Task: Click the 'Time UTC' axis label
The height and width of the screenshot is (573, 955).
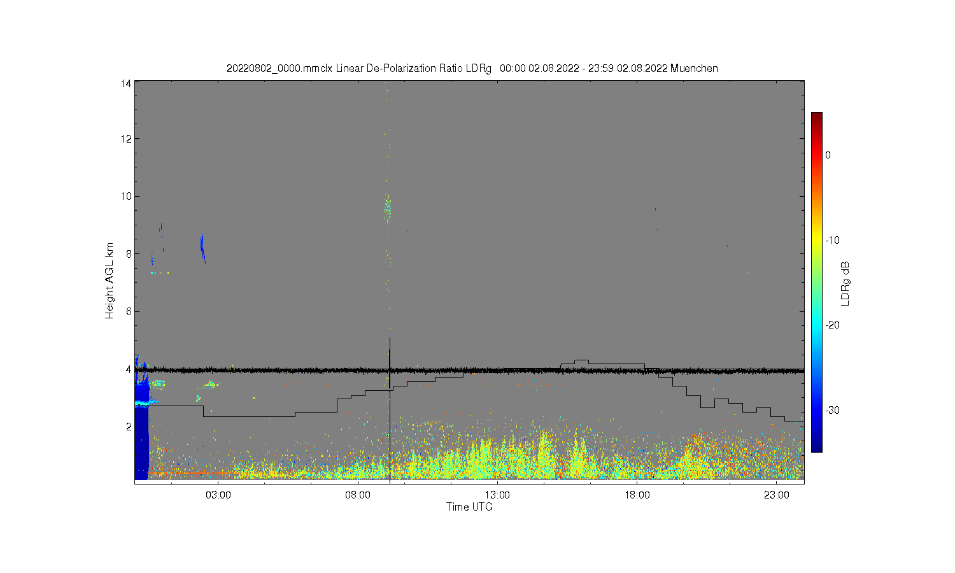Action: [469, 507]
